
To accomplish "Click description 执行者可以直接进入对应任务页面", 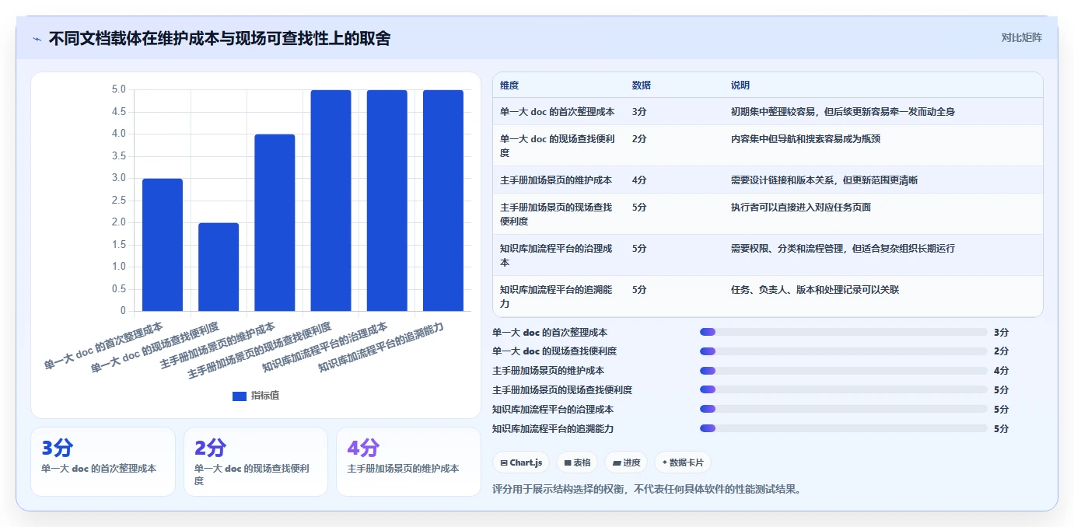I will (801, 208).
